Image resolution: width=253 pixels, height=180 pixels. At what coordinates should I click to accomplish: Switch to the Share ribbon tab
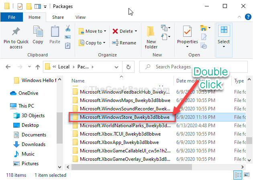tap(58, 17)
